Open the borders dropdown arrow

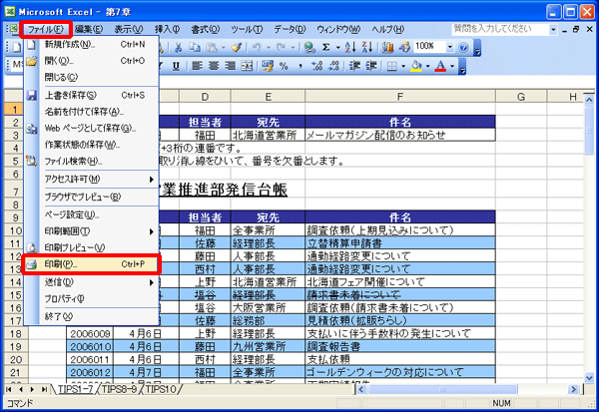tap(403, 67)
